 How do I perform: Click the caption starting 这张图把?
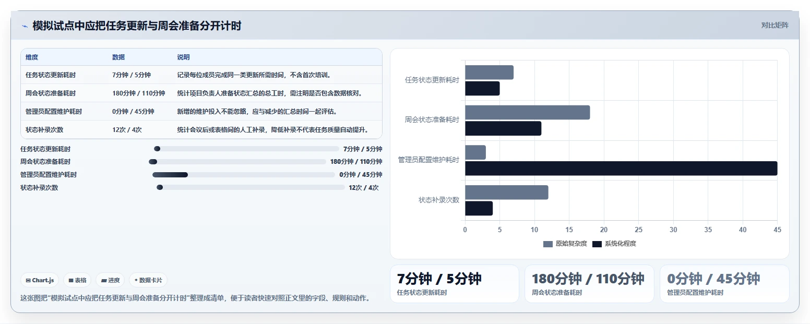tap(196, 298)
